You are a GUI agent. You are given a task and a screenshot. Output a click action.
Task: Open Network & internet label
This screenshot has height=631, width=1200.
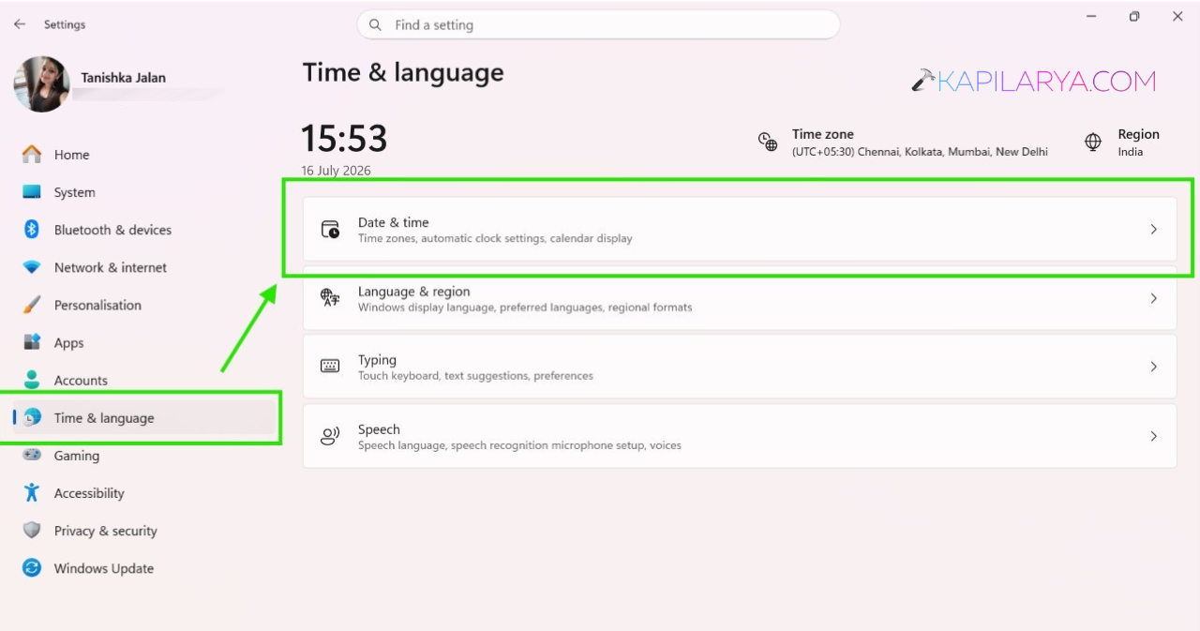pos(111,267)
